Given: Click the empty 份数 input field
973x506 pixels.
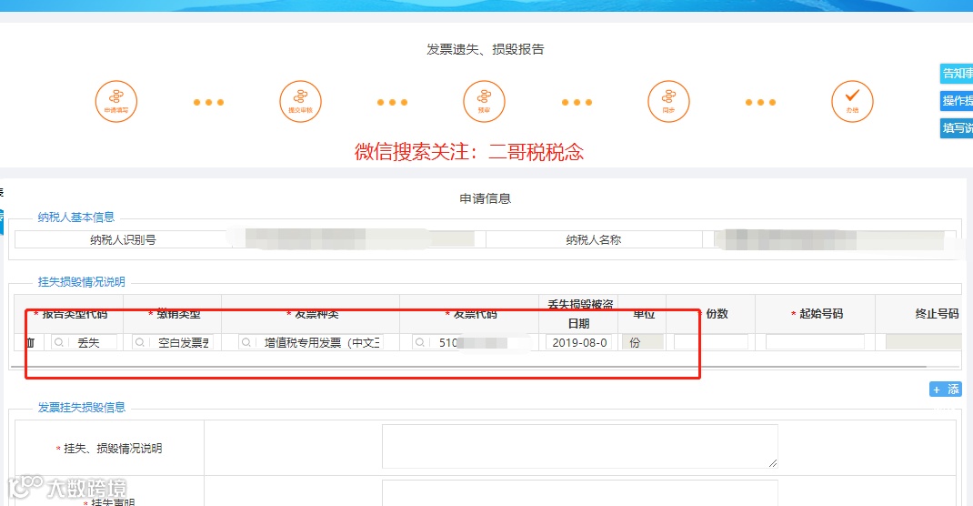Looking at the screenshot, I should click(x=710, y=342).
